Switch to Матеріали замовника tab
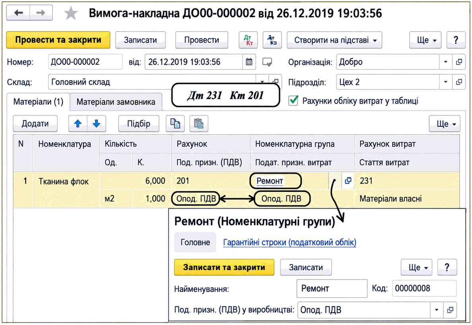Viewport: 472px width, 325px height. 116,102
